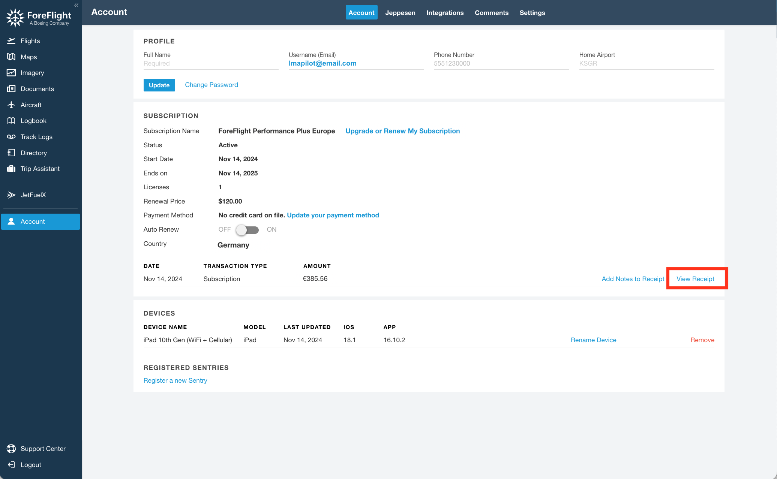
Task: Open the Trip Assistant suitcase icon
Action: tap(11, 169)
